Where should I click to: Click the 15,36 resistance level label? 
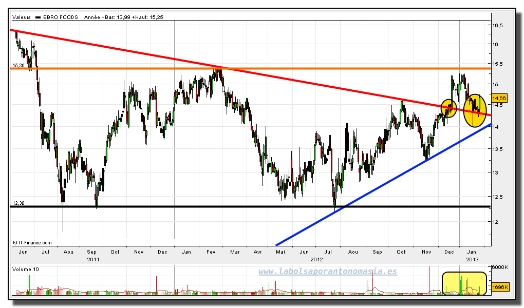point(18,66)
